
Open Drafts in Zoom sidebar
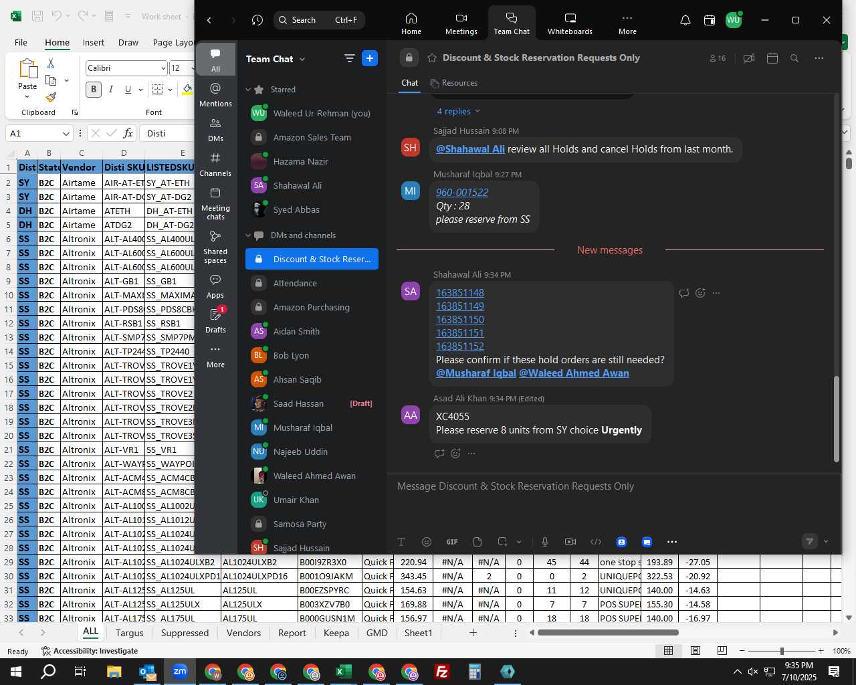click(215, 321)
